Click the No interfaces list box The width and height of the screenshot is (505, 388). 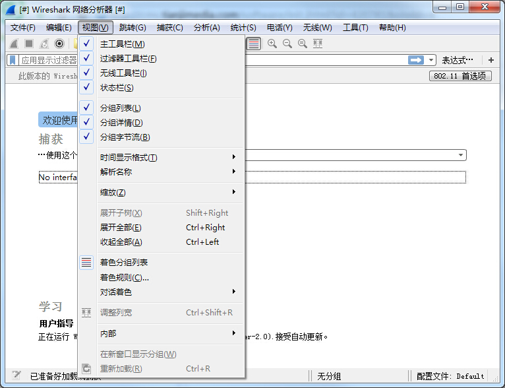pos(252,177)
